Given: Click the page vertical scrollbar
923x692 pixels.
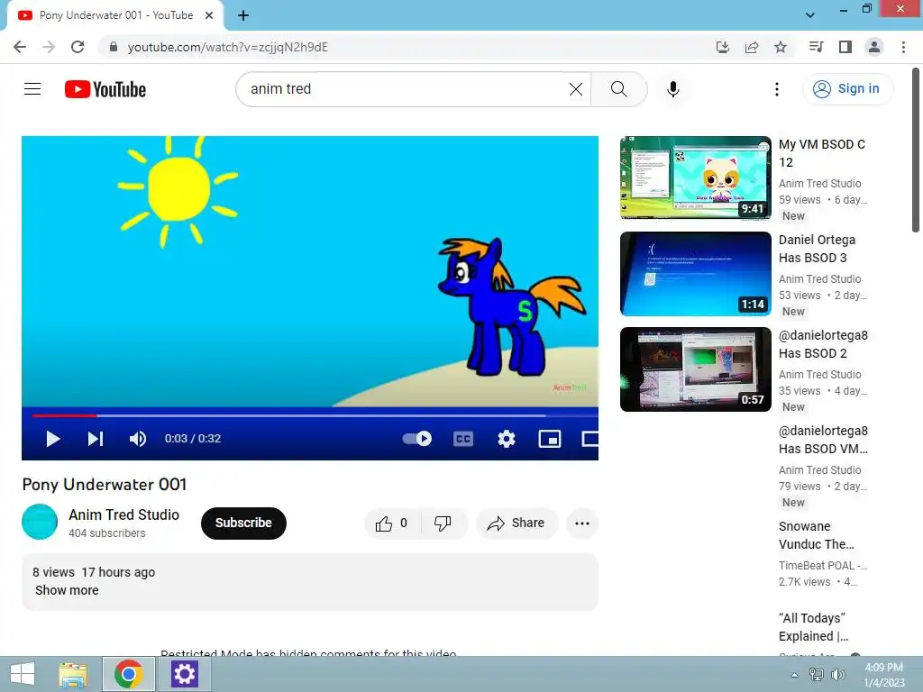Looking at the screenshot, I should (x=916, y=150).
